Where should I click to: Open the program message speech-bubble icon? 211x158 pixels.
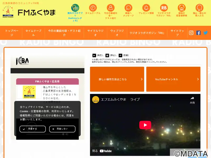tap(128, 8)
